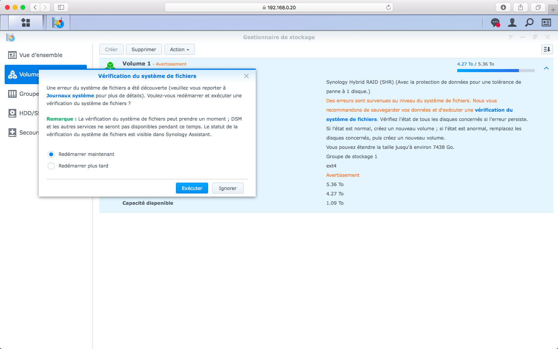Open a new Safari tab

[553, 9]
